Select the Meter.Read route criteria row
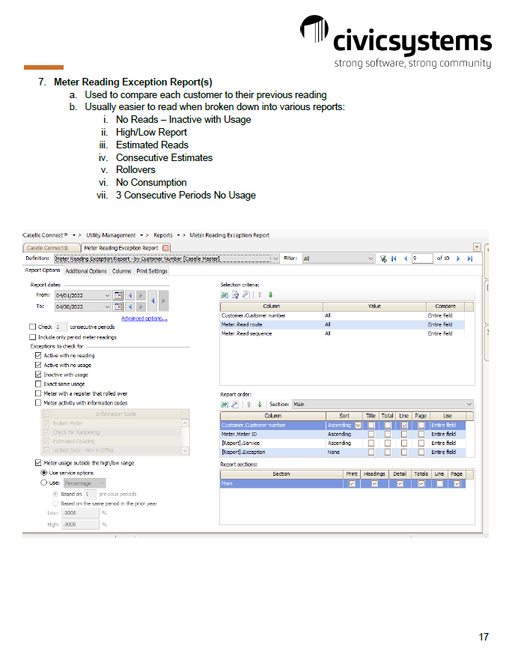This screenshot has height=648, width=509. [343, 325]
